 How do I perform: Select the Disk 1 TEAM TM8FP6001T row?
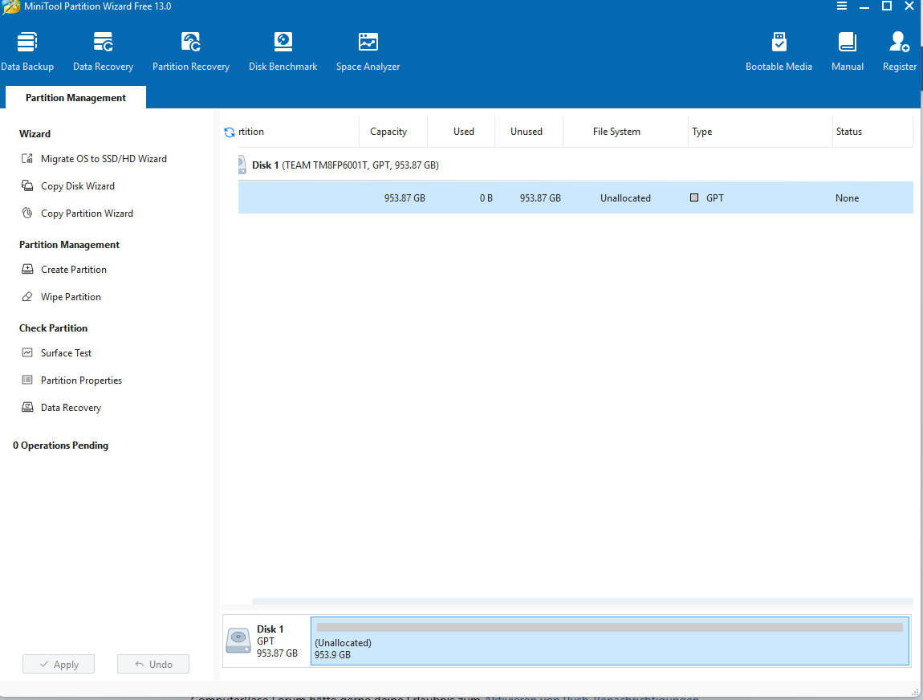(575, 165)
